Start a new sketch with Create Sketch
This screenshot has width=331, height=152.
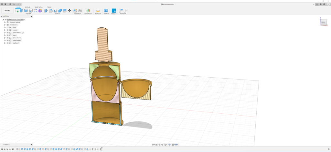[x=17, y=11]
